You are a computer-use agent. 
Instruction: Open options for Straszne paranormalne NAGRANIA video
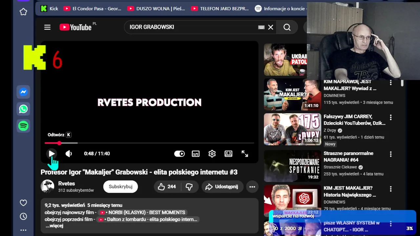(x=390, y=154)
